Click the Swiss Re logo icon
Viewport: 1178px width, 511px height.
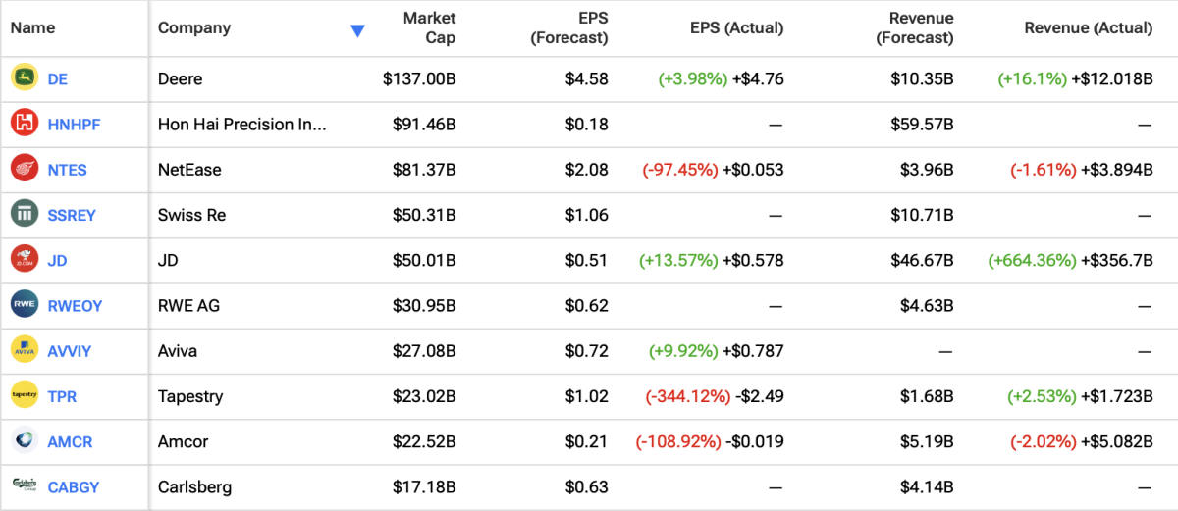(x=25, y=214)
